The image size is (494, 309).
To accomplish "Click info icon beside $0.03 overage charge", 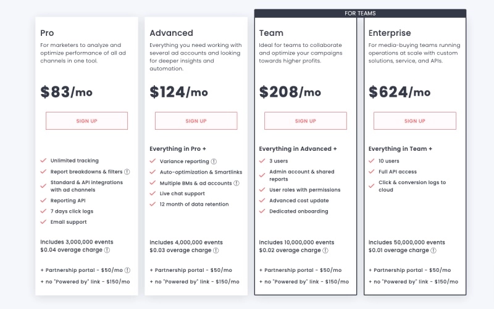I will [216, 250].
